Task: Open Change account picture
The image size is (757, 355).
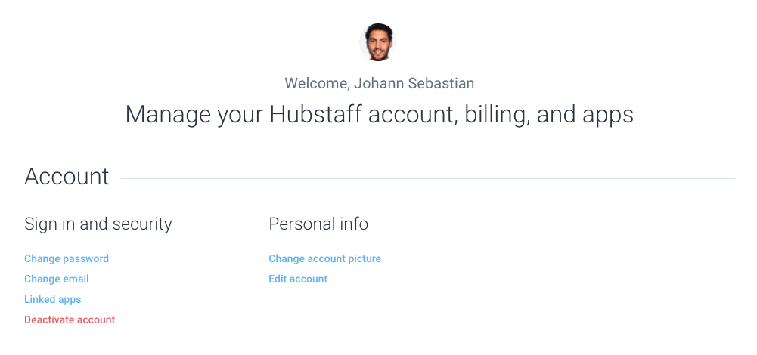Action: [x=325, y=258]
